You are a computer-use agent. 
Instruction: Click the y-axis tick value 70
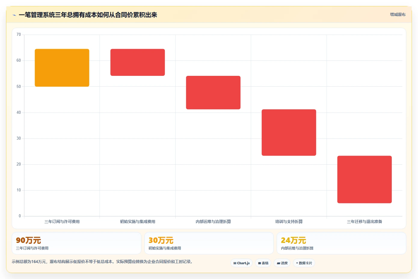tap(19, 35)
